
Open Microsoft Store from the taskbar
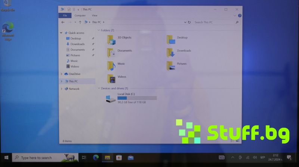coord(119,158)
